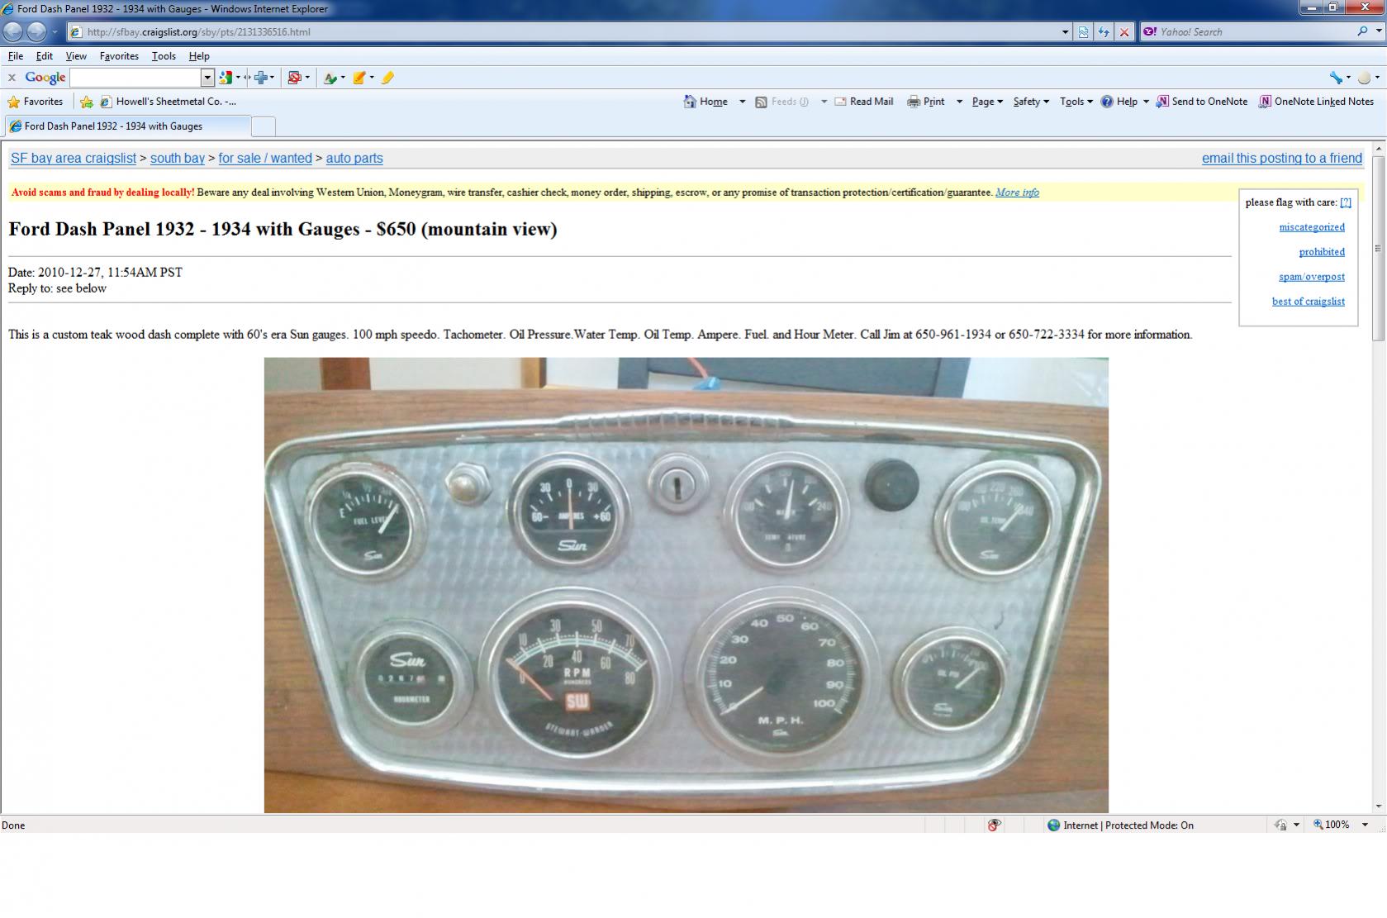Open the recent pages dropdown next to Forward
This screenshot has width=1387, height=918.
pyautogui.click(x=55, y=32)
